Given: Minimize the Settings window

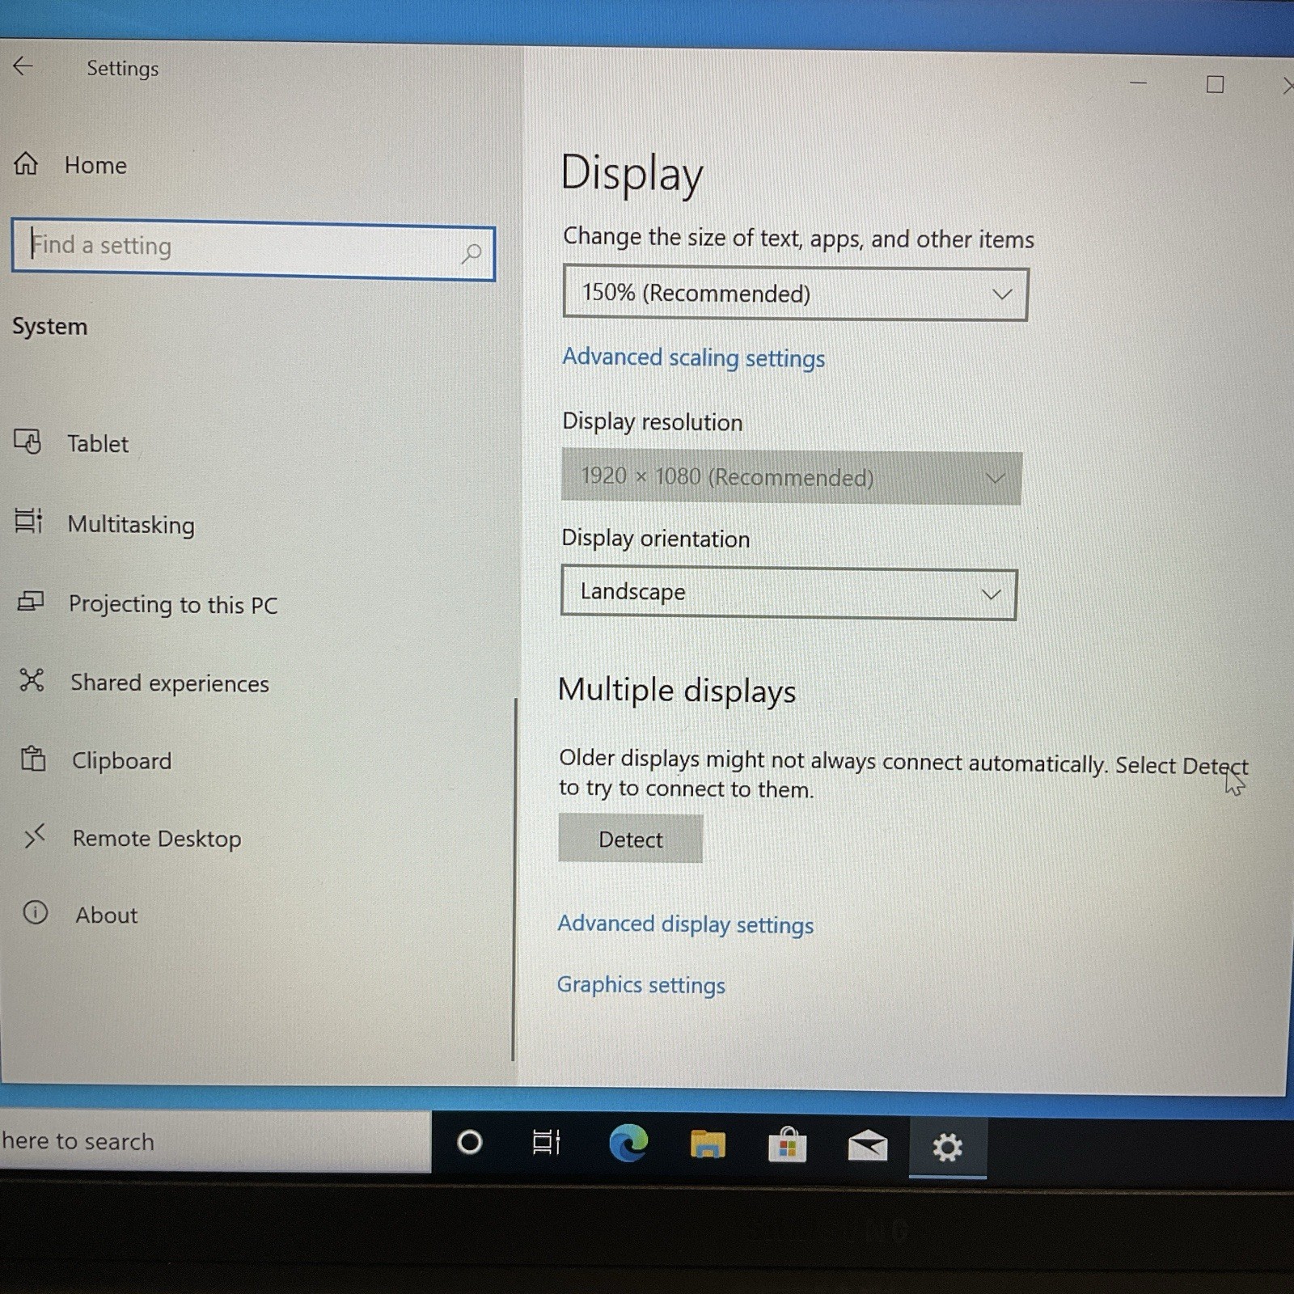Looking at the screenshot, I should click(x=1138, y=82).
